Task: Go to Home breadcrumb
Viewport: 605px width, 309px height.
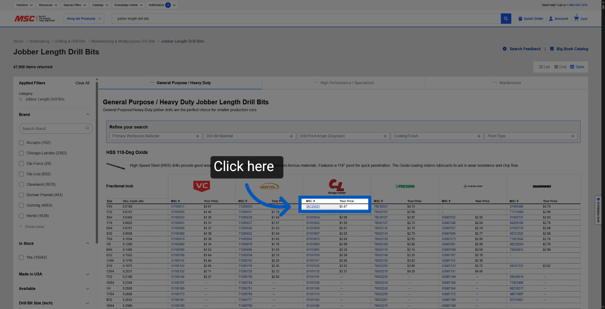Action: click(18, 41)
